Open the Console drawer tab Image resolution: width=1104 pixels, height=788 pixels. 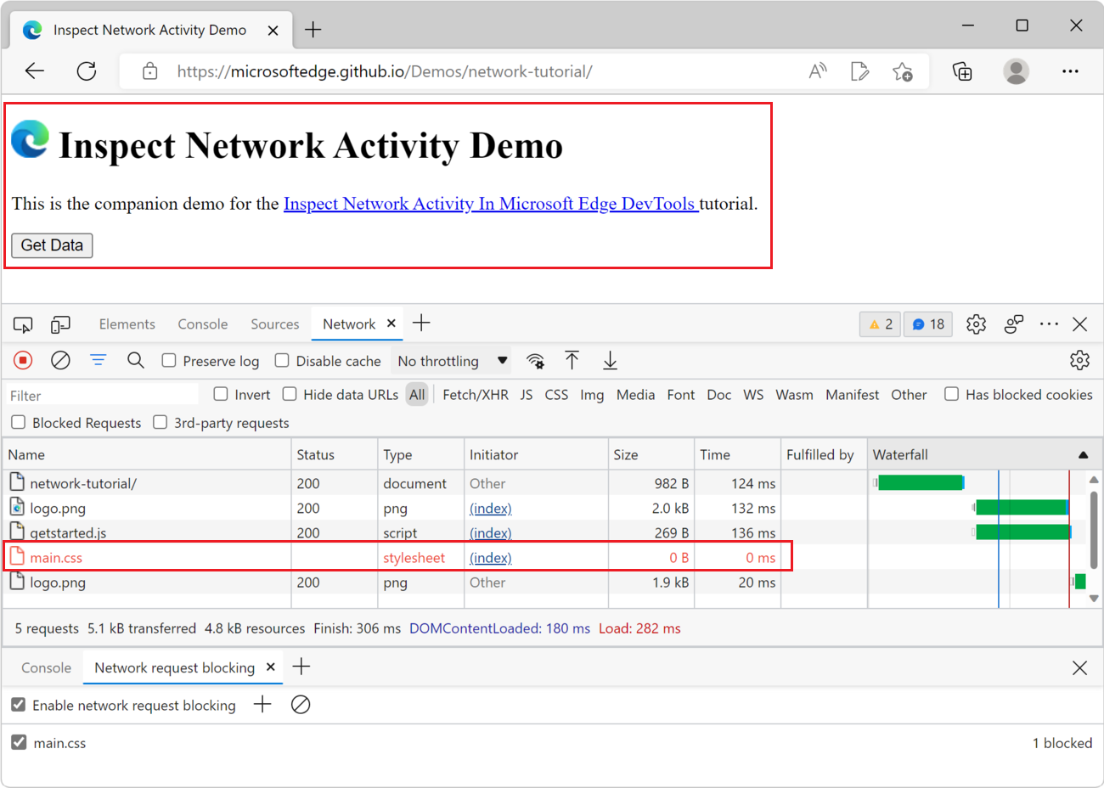46,667
